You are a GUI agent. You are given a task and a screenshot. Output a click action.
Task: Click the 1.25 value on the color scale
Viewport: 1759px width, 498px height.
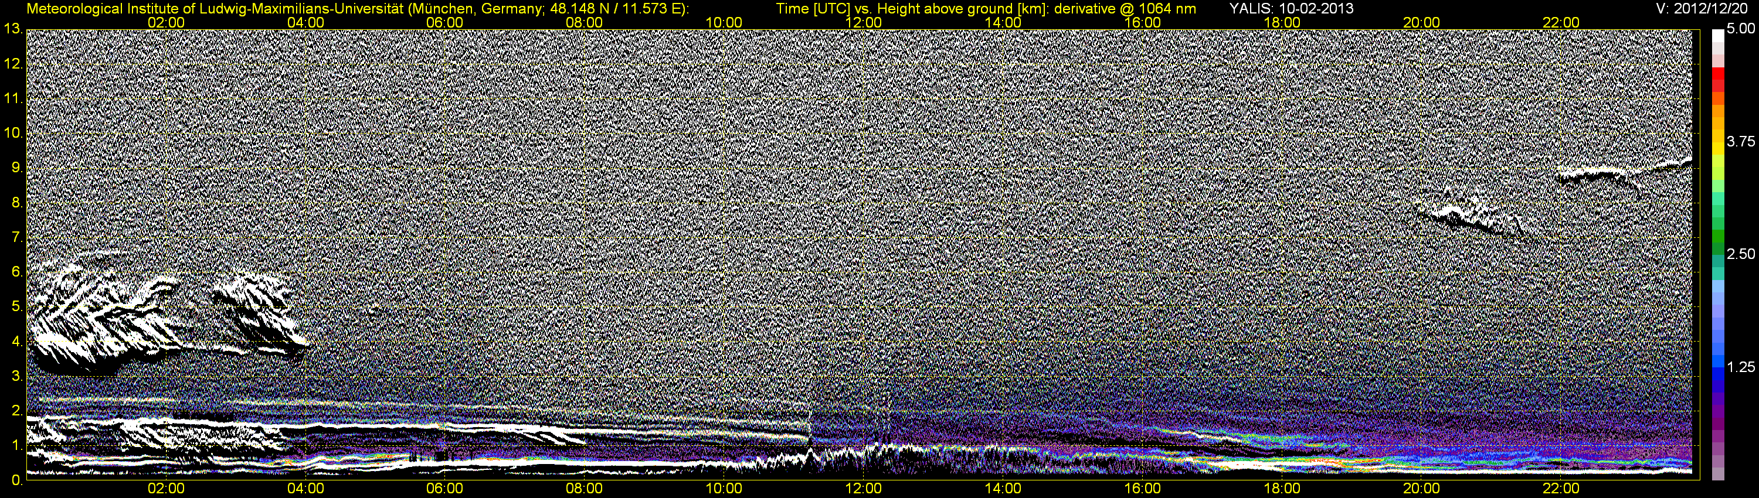[1741, 367]
